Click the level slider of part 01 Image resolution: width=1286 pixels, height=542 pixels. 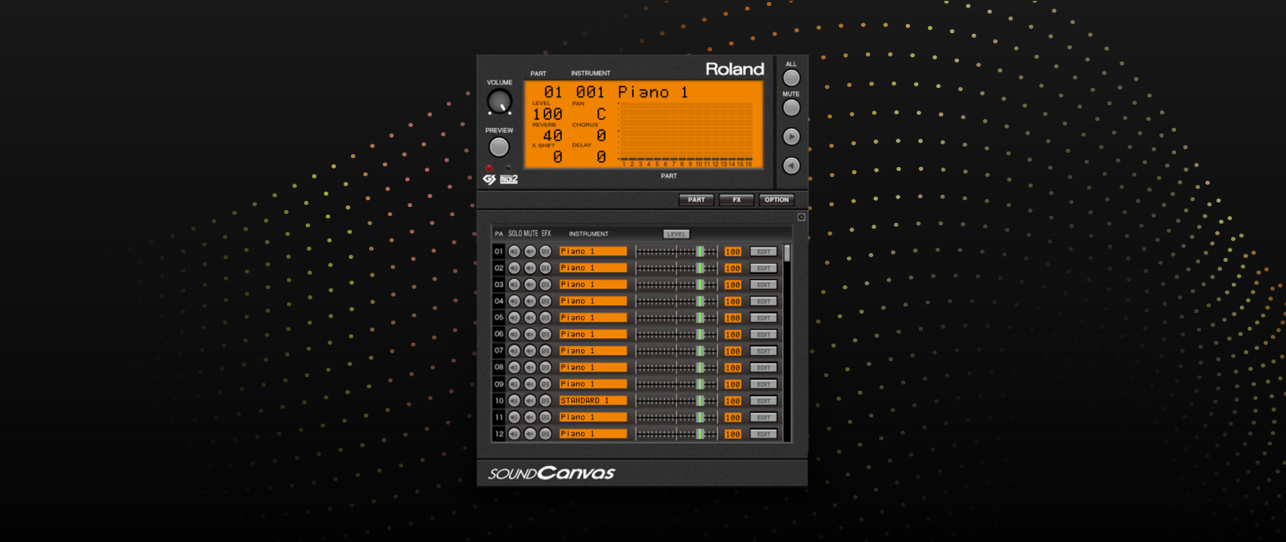coord(677,251)
